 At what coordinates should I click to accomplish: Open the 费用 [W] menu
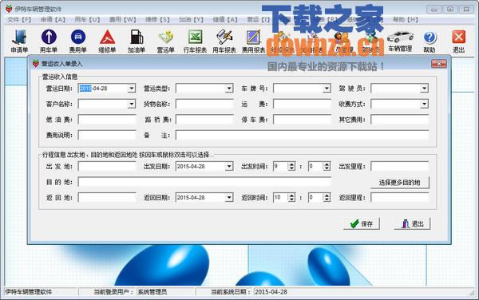coord(122,19)
